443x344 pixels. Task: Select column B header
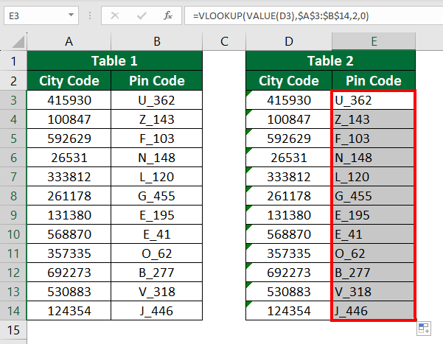(x=157, y=41)
